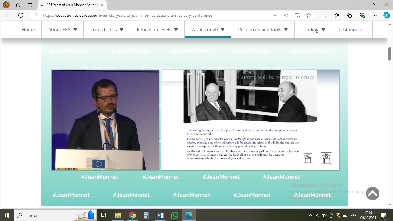This screenshot has height=221, width=393.
Task: Refresh the page with reload icon
Action: [21, 15]
